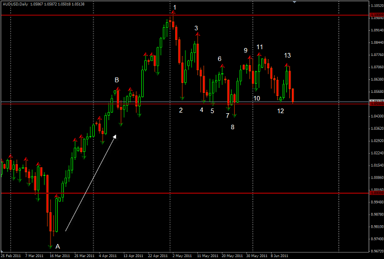
Task: Click green fractal arrow above label '8'
Action: (x=234, y=115)
